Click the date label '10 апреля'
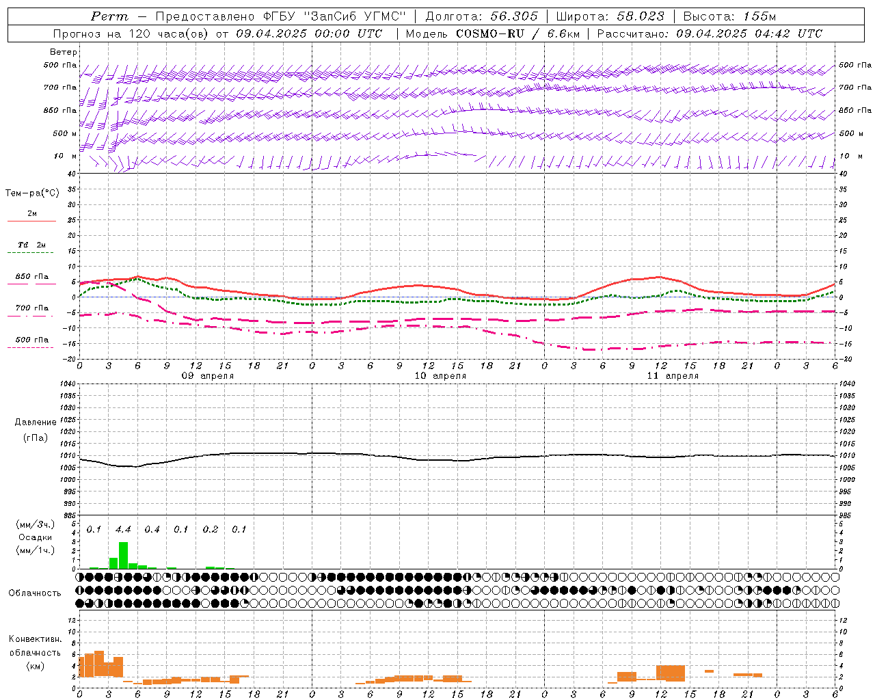 coord(440,376)
